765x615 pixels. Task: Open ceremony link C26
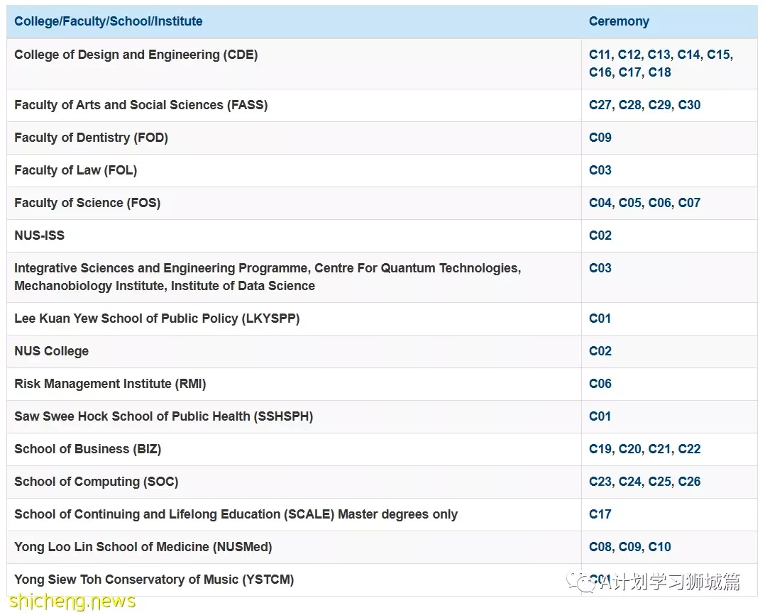[689, 482]
